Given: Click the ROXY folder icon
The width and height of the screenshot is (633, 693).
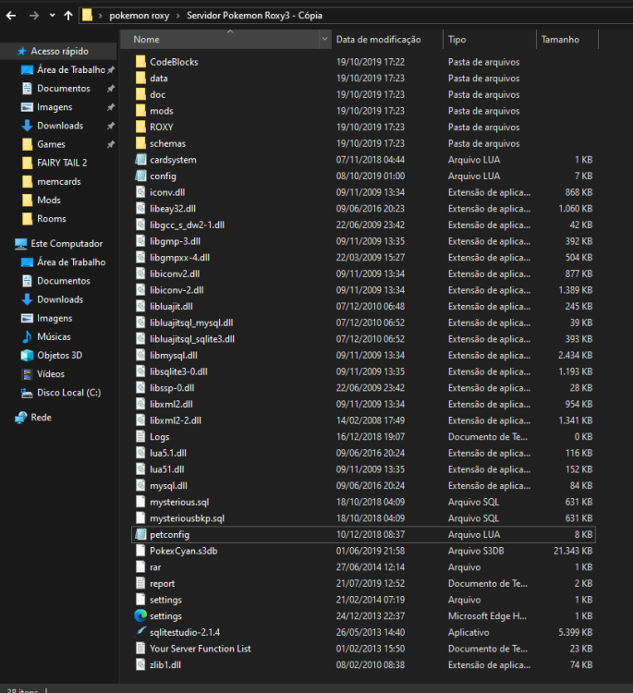Looking at the screenshot, I should [x=140, y=128].
